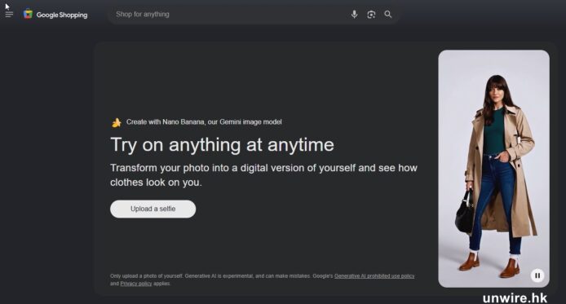Screen dimensions: 566x304
Task: Open the Generative AI prohibited use policy link
Action: pyautogui.click(x=374, y=275)
